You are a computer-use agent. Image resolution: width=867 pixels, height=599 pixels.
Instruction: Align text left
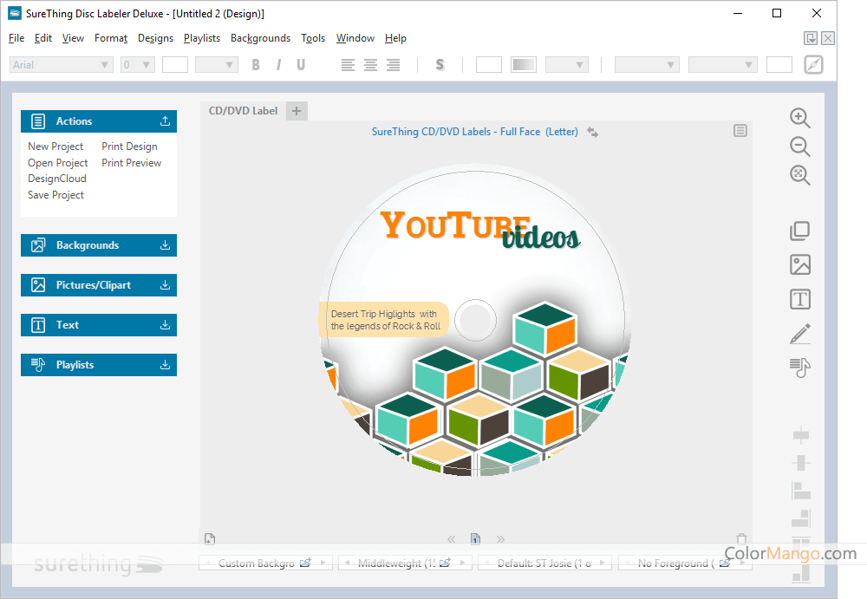[348, 65]
